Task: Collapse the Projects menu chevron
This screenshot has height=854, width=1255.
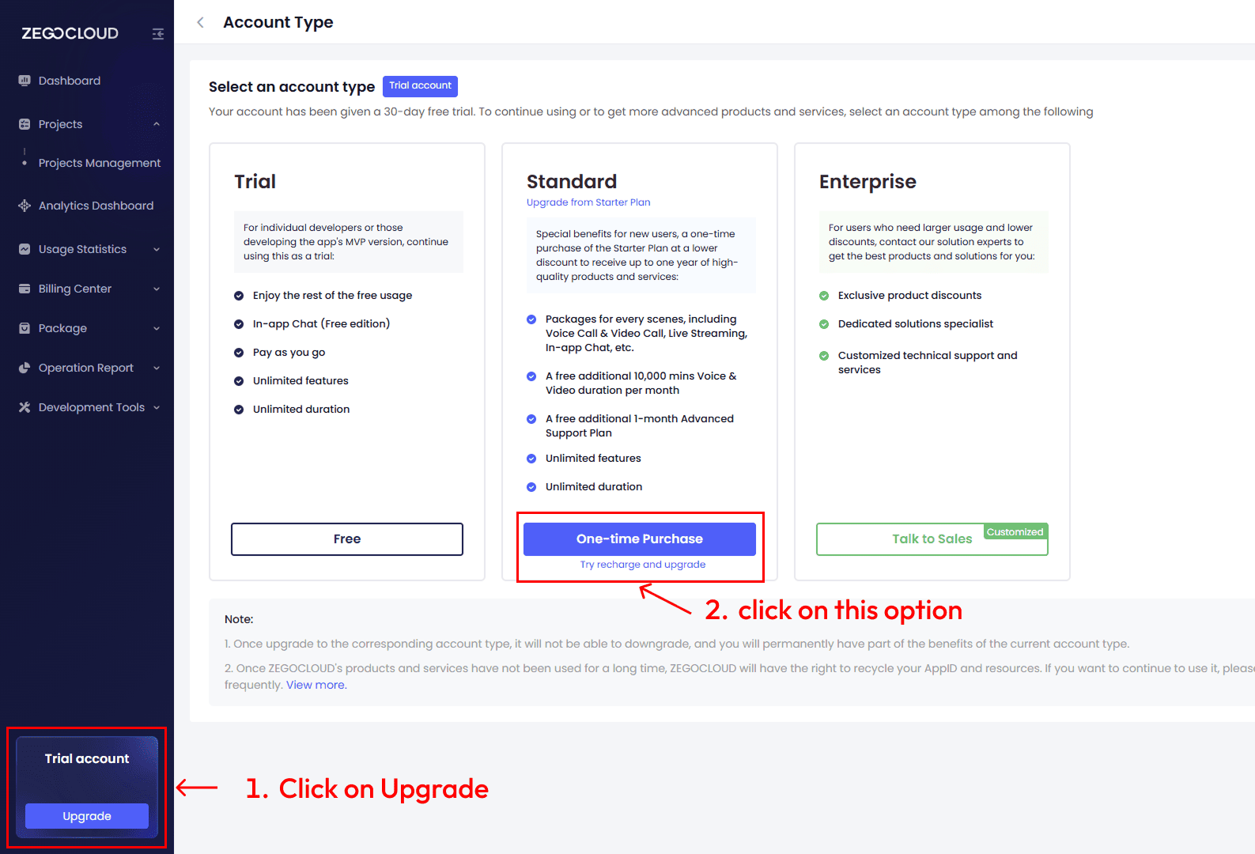Action: coord(157,124)
